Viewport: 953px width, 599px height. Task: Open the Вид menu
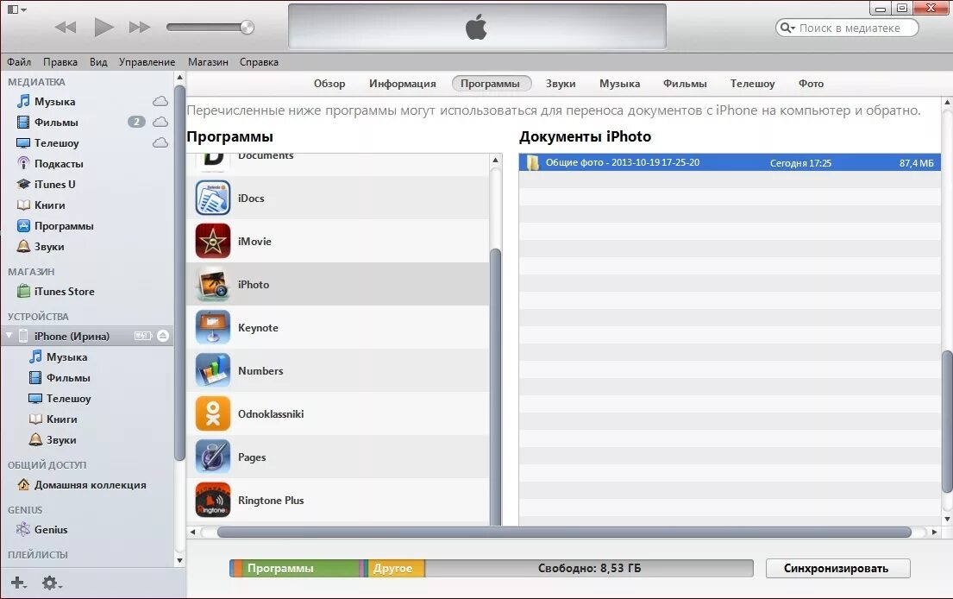coord(98,62)
